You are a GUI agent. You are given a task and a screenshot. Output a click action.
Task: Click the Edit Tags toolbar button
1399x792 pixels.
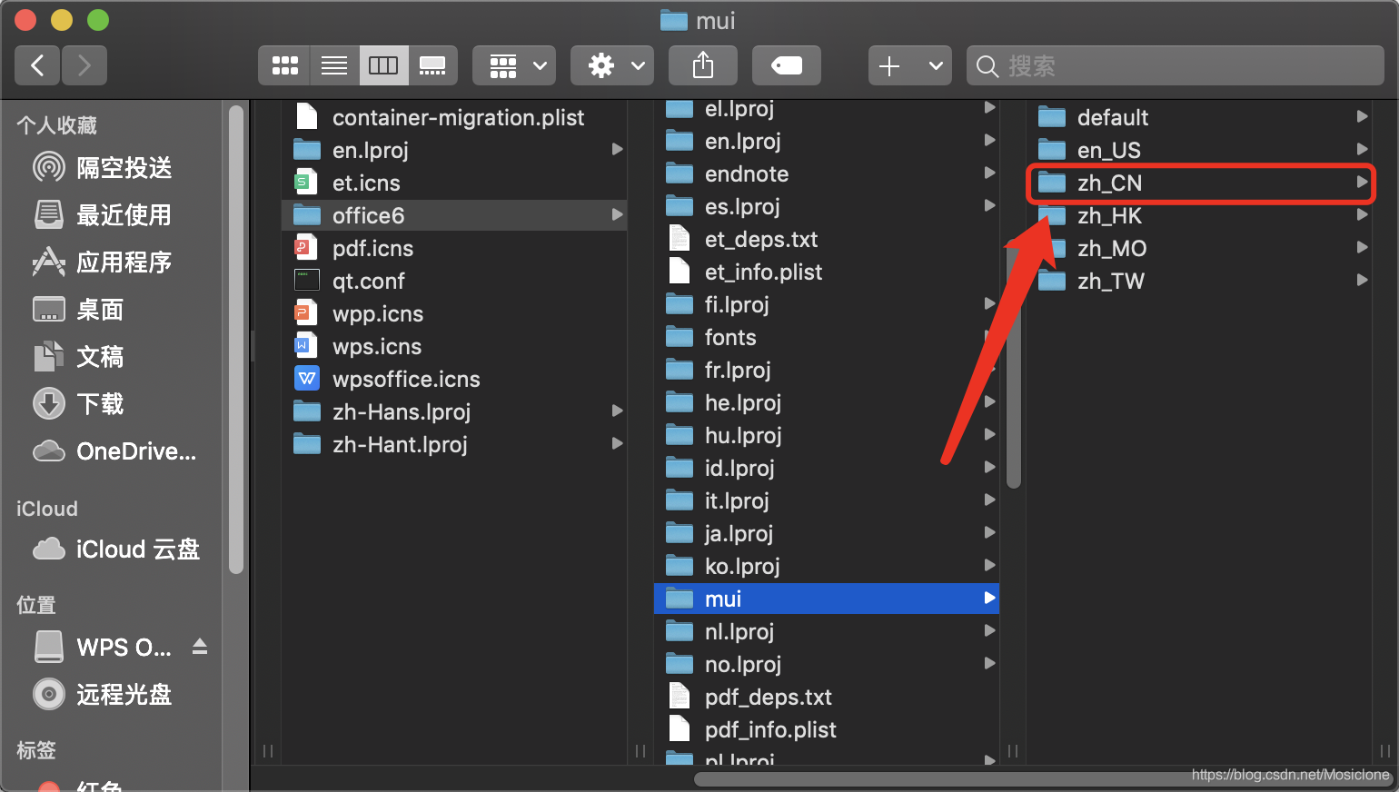[x=787, y=65]
